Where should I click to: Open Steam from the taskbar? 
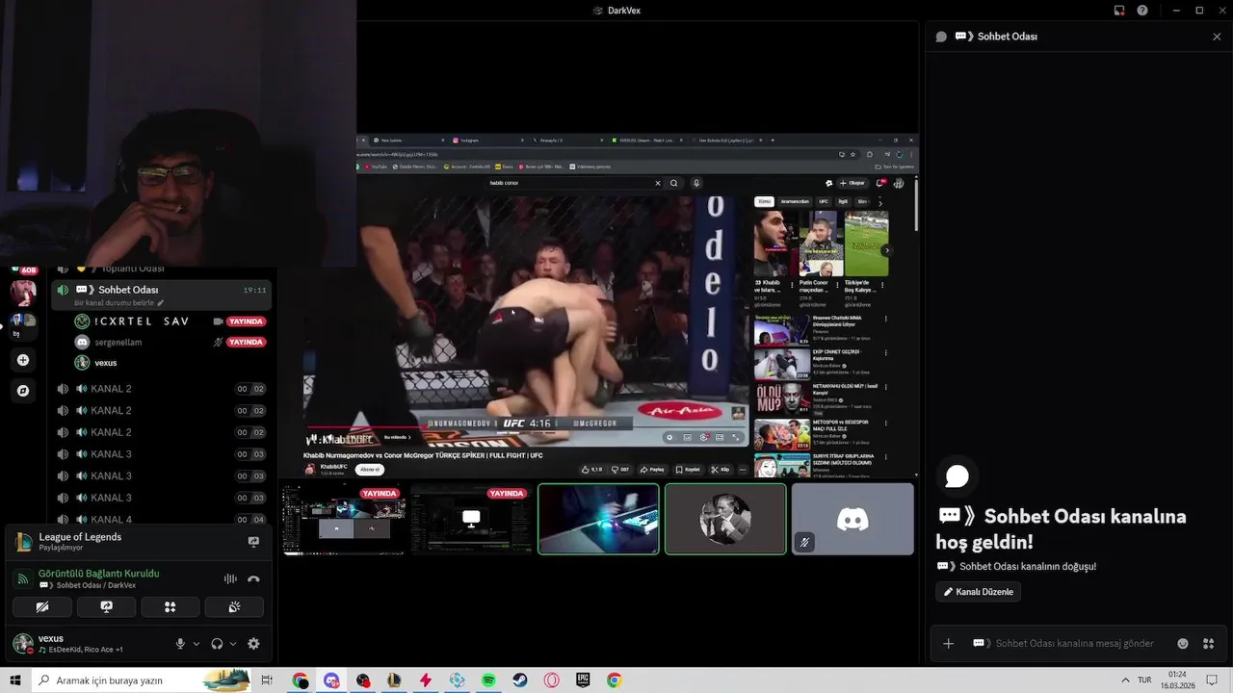pyautogui.click(x=520, y=680)
